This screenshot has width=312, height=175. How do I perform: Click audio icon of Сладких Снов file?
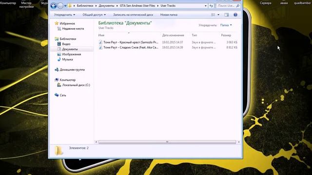click(x=100, y=48)
